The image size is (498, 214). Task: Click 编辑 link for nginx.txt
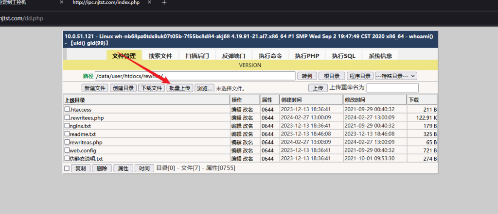pyautogui.click(x=236, y=126)
